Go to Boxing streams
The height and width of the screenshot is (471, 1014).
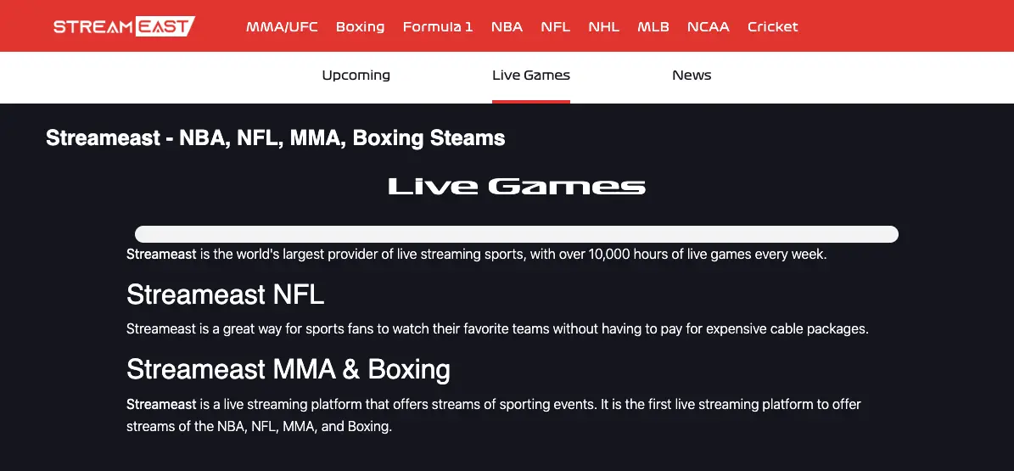click(x=360, y=27)
